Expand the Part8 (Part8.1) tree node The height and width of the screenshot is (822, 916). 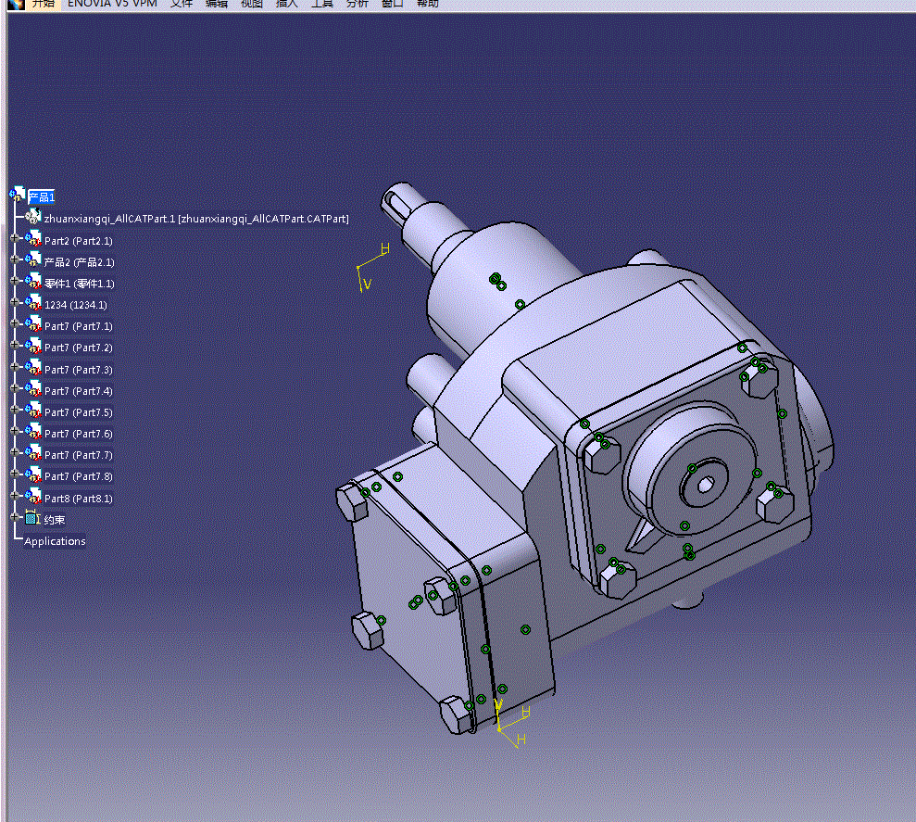[x=15, y=495]
